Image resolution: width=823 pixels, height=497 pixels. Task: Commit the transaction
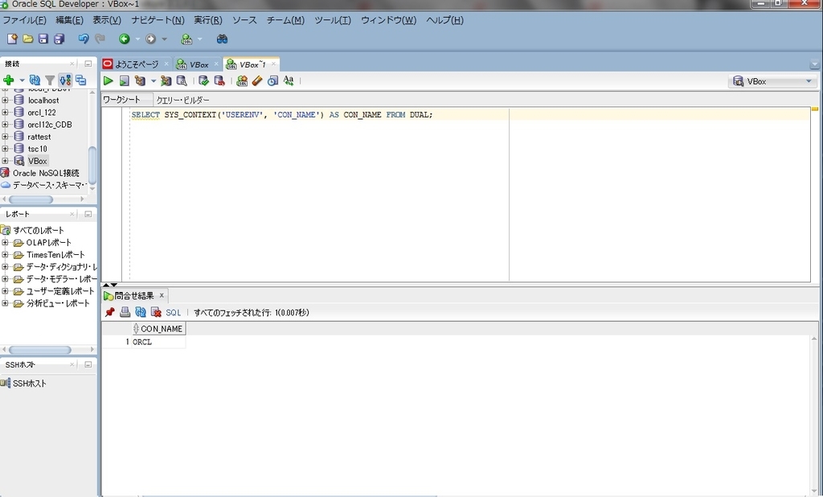point(203,81)
